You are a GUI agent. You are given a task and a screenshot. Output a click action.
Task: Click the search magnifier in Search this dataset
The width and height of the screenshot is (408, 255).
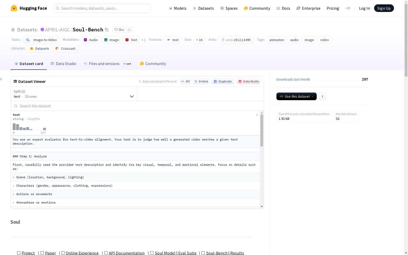(16, 106)
